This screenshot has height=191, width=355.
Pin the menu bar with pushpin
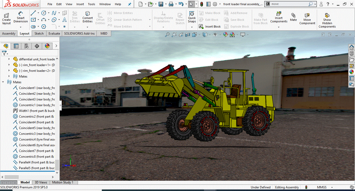point(129,4)
